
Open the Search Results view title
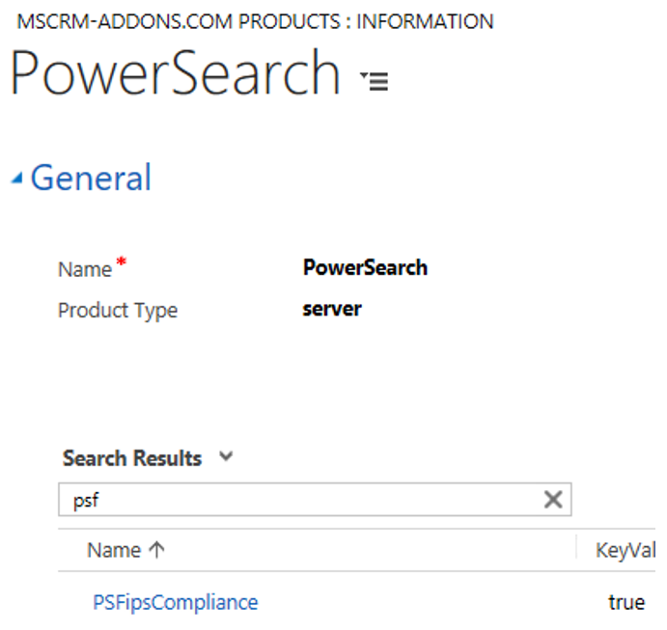132,458
